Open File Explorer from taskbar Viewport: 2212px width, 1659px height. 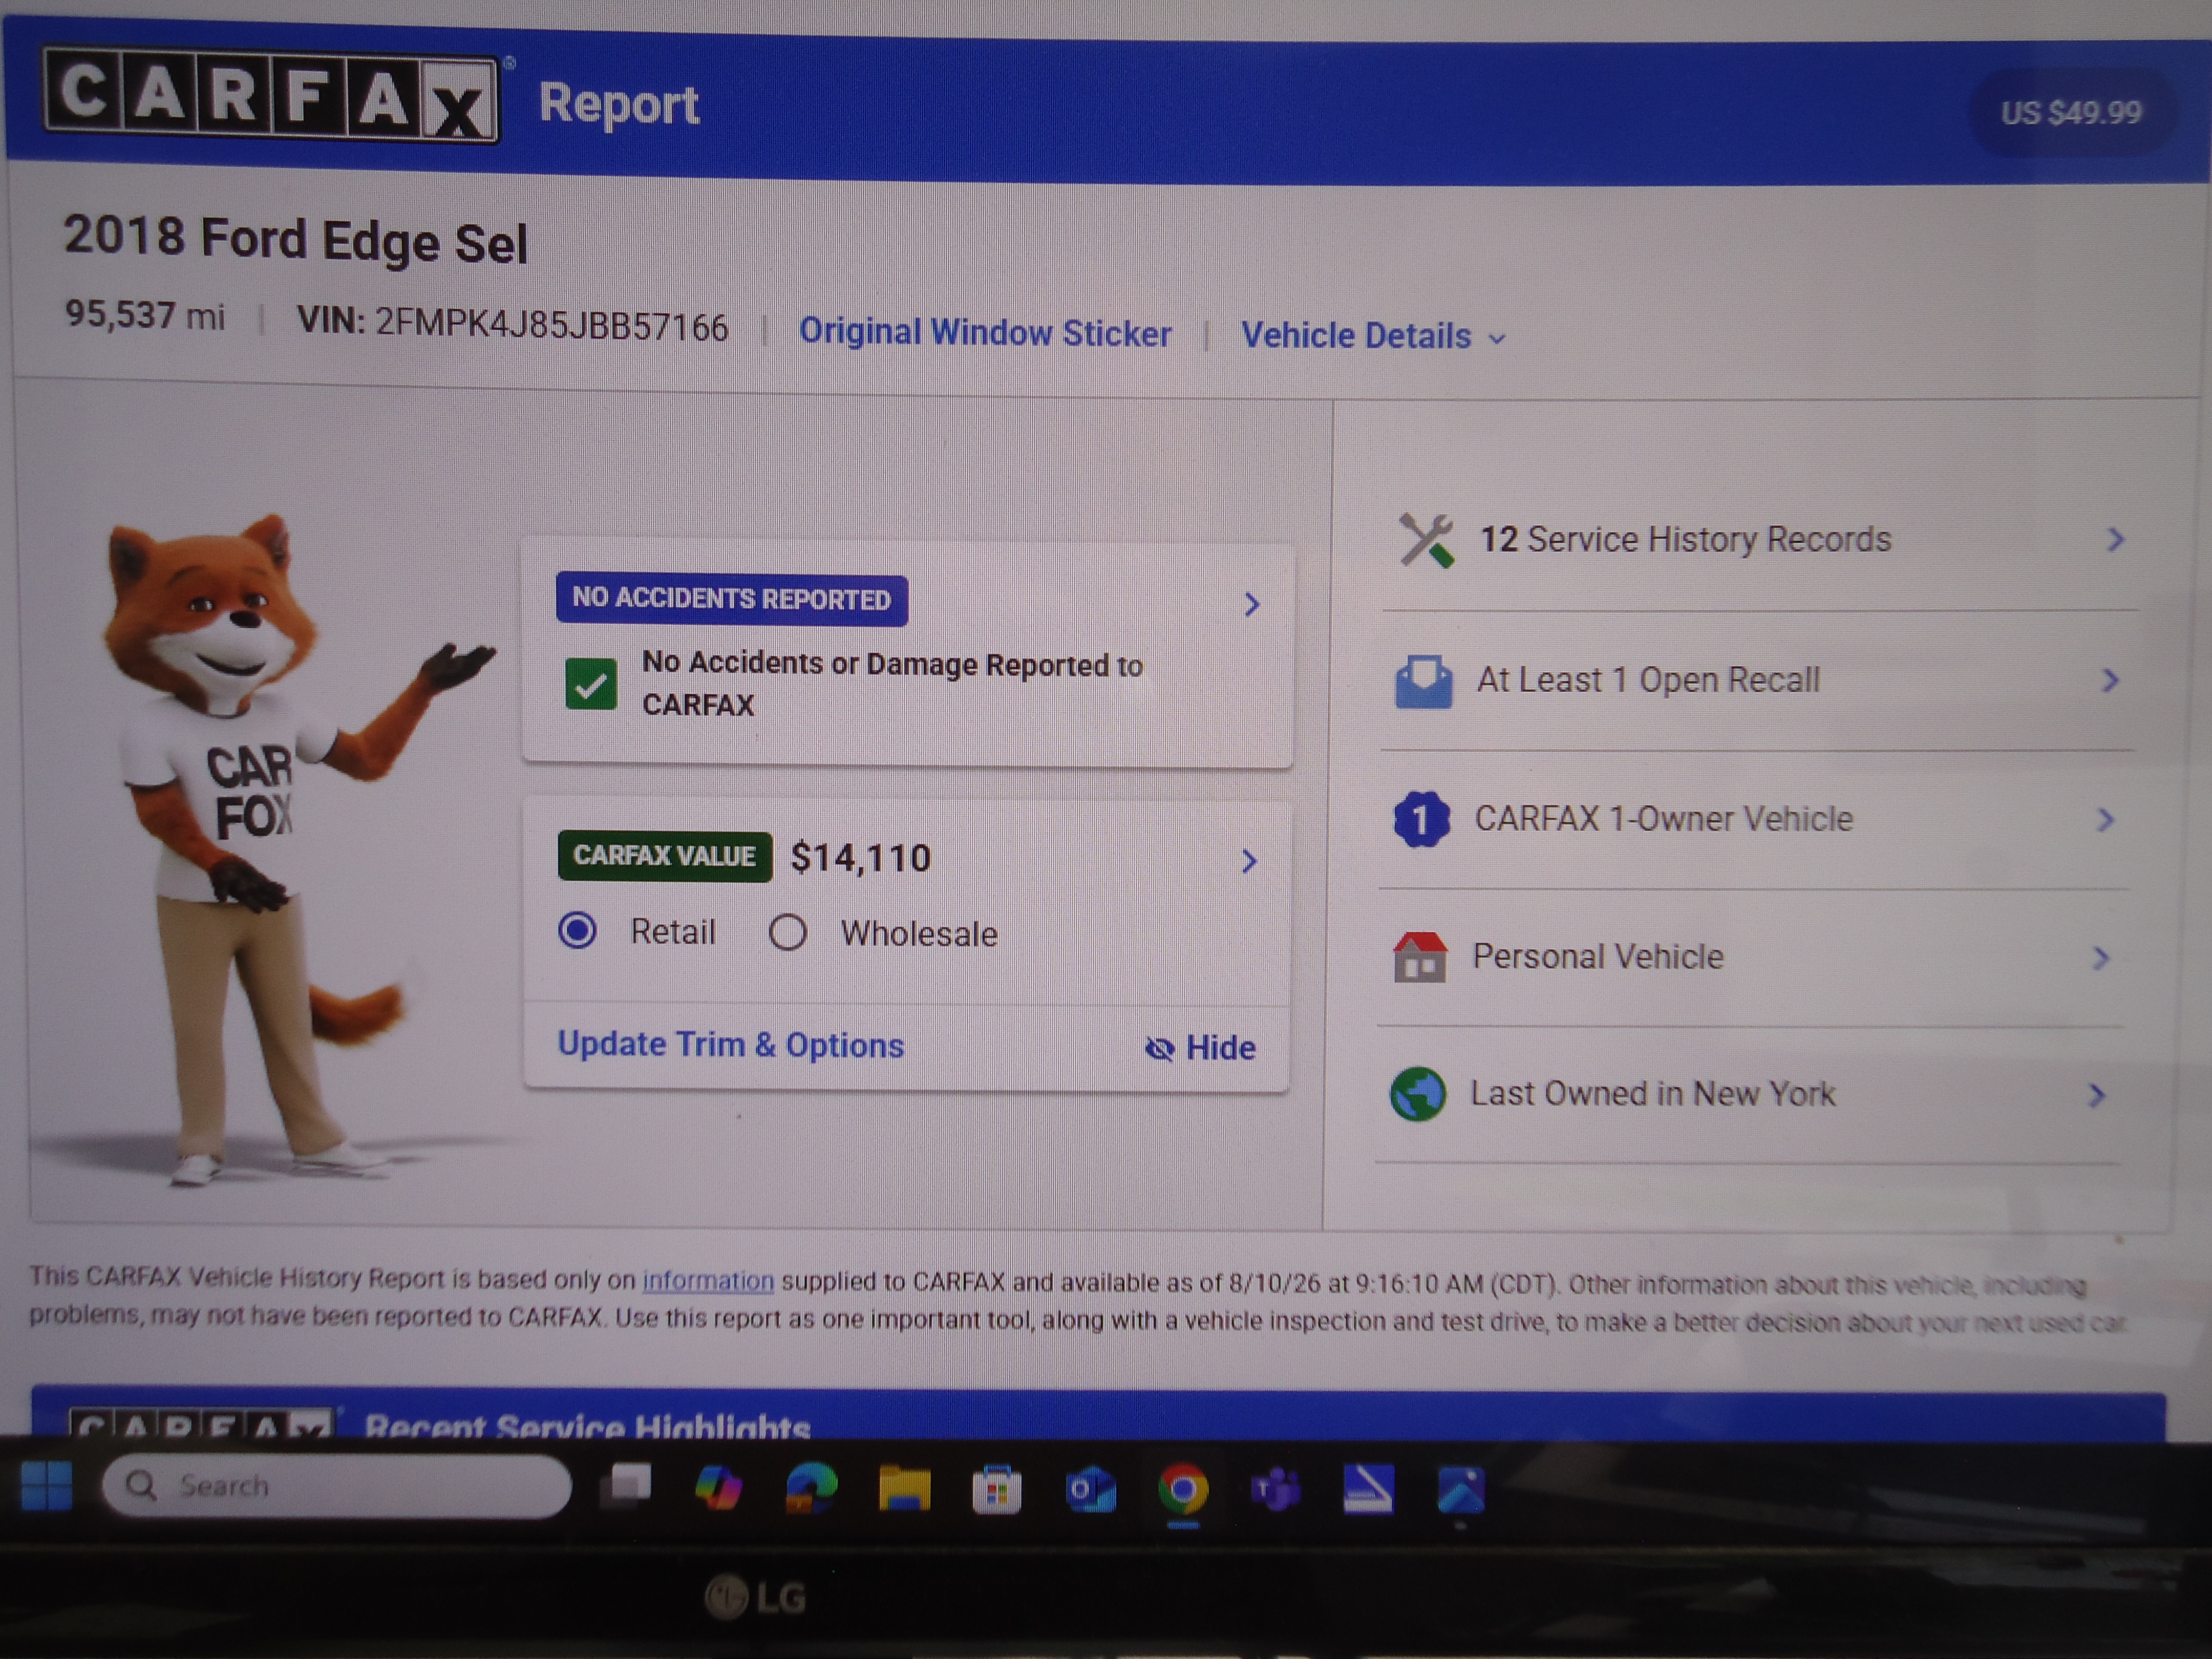click(904, 1490)
